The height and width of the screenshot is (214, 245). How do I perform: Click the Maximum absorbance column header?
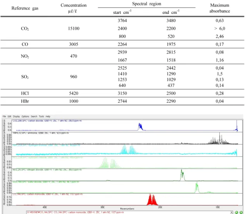[220, 8]
